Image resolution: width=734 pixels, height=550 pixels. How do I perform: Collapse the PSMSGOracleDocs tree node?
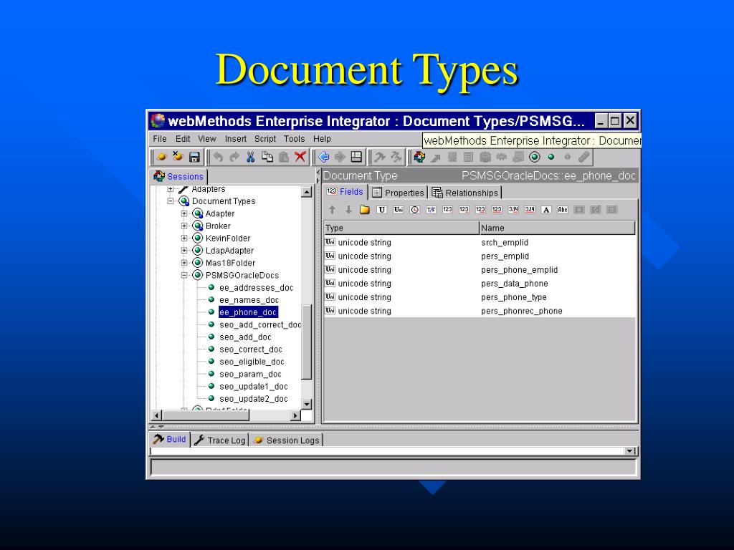(184, 276)
